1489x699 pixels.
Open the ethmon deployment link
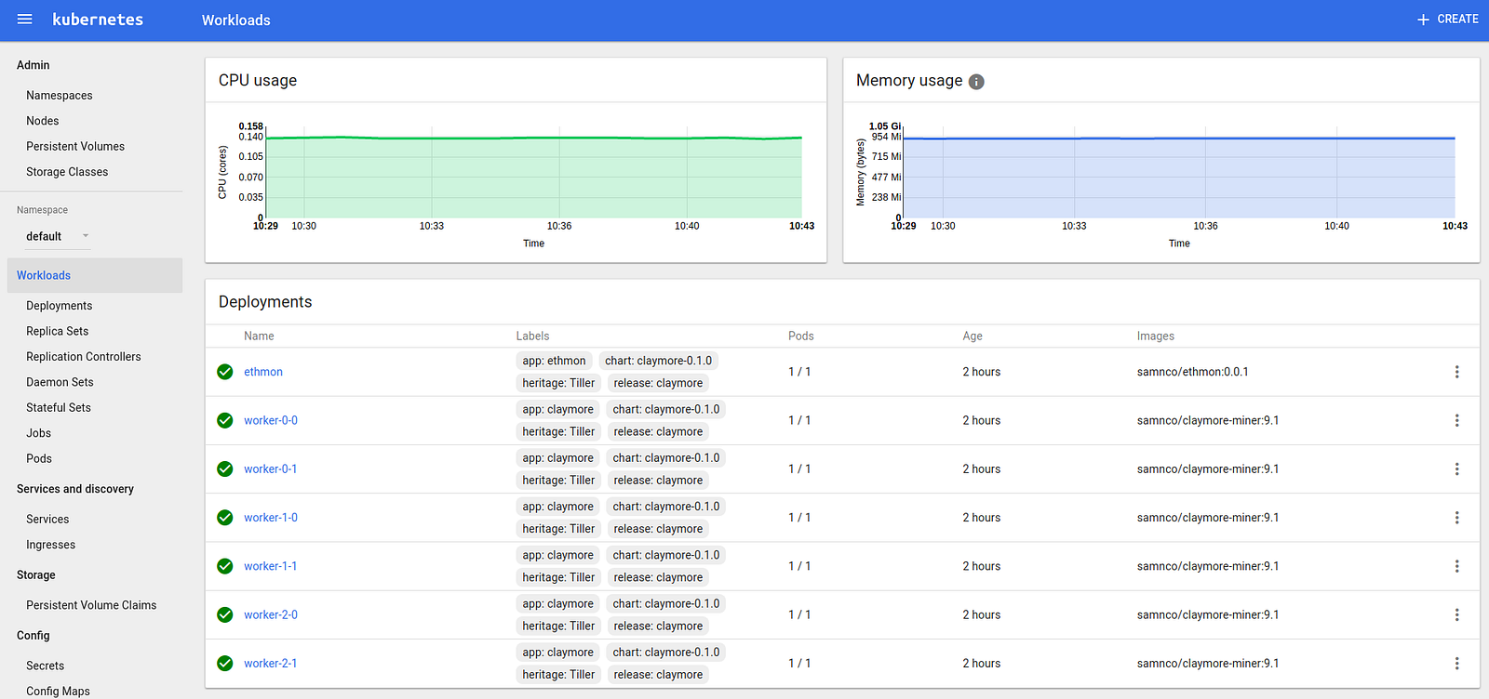(x=263, y=372)
